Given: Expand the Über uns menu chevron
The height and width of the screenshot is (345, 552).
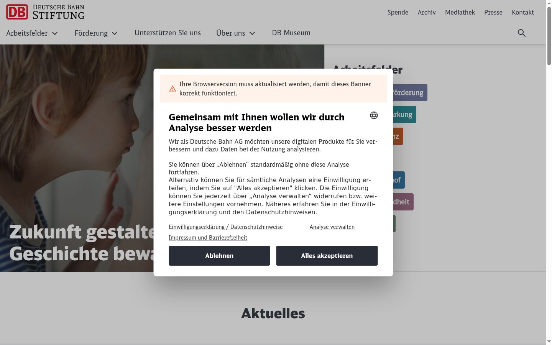Looking at the screenshot, I should [252, 33].
